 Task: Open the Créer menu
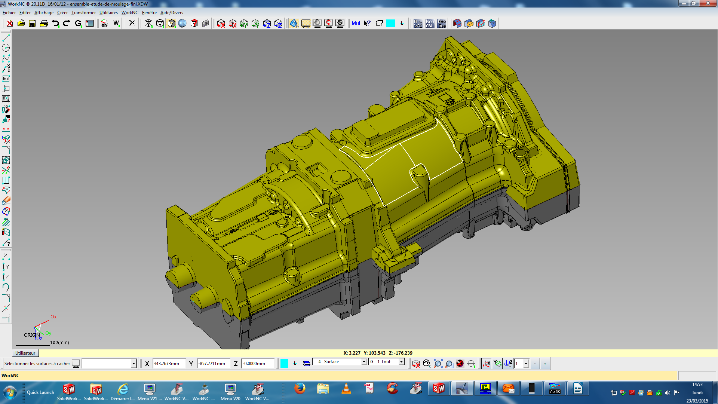(62, 13)
